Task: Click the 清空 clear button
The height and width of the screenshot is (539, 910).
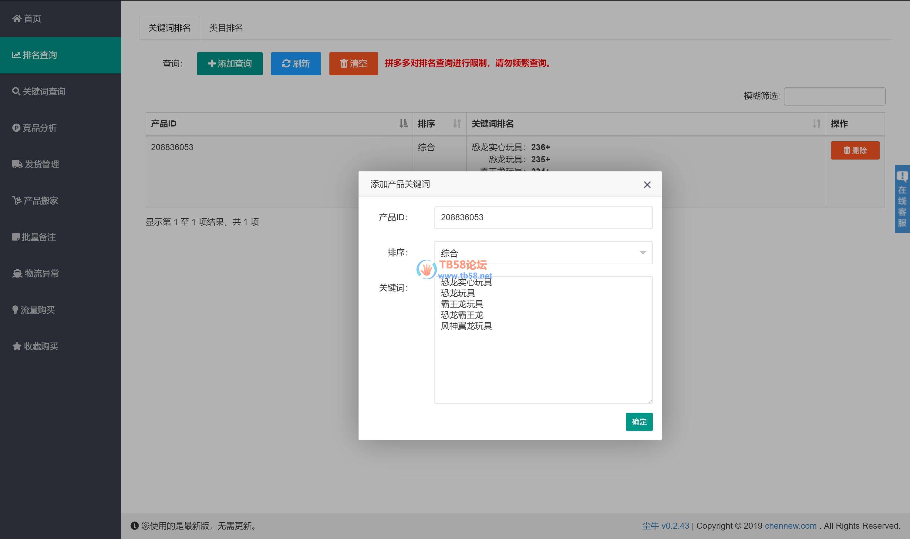Action: 353,64
